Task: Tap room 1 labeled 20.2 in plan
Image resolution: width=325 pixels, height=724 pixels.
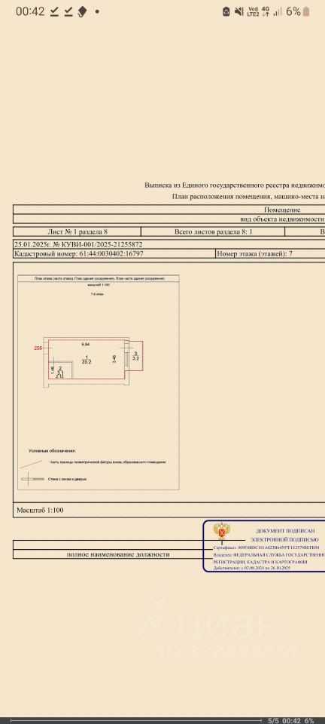Action: (x=87, y=360)
